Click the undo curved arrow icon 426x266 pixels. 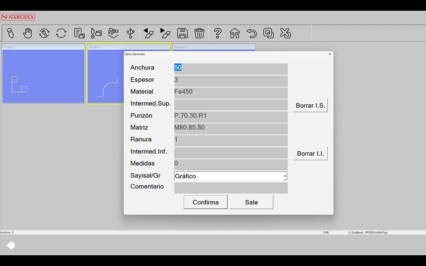tap(252, 33)
